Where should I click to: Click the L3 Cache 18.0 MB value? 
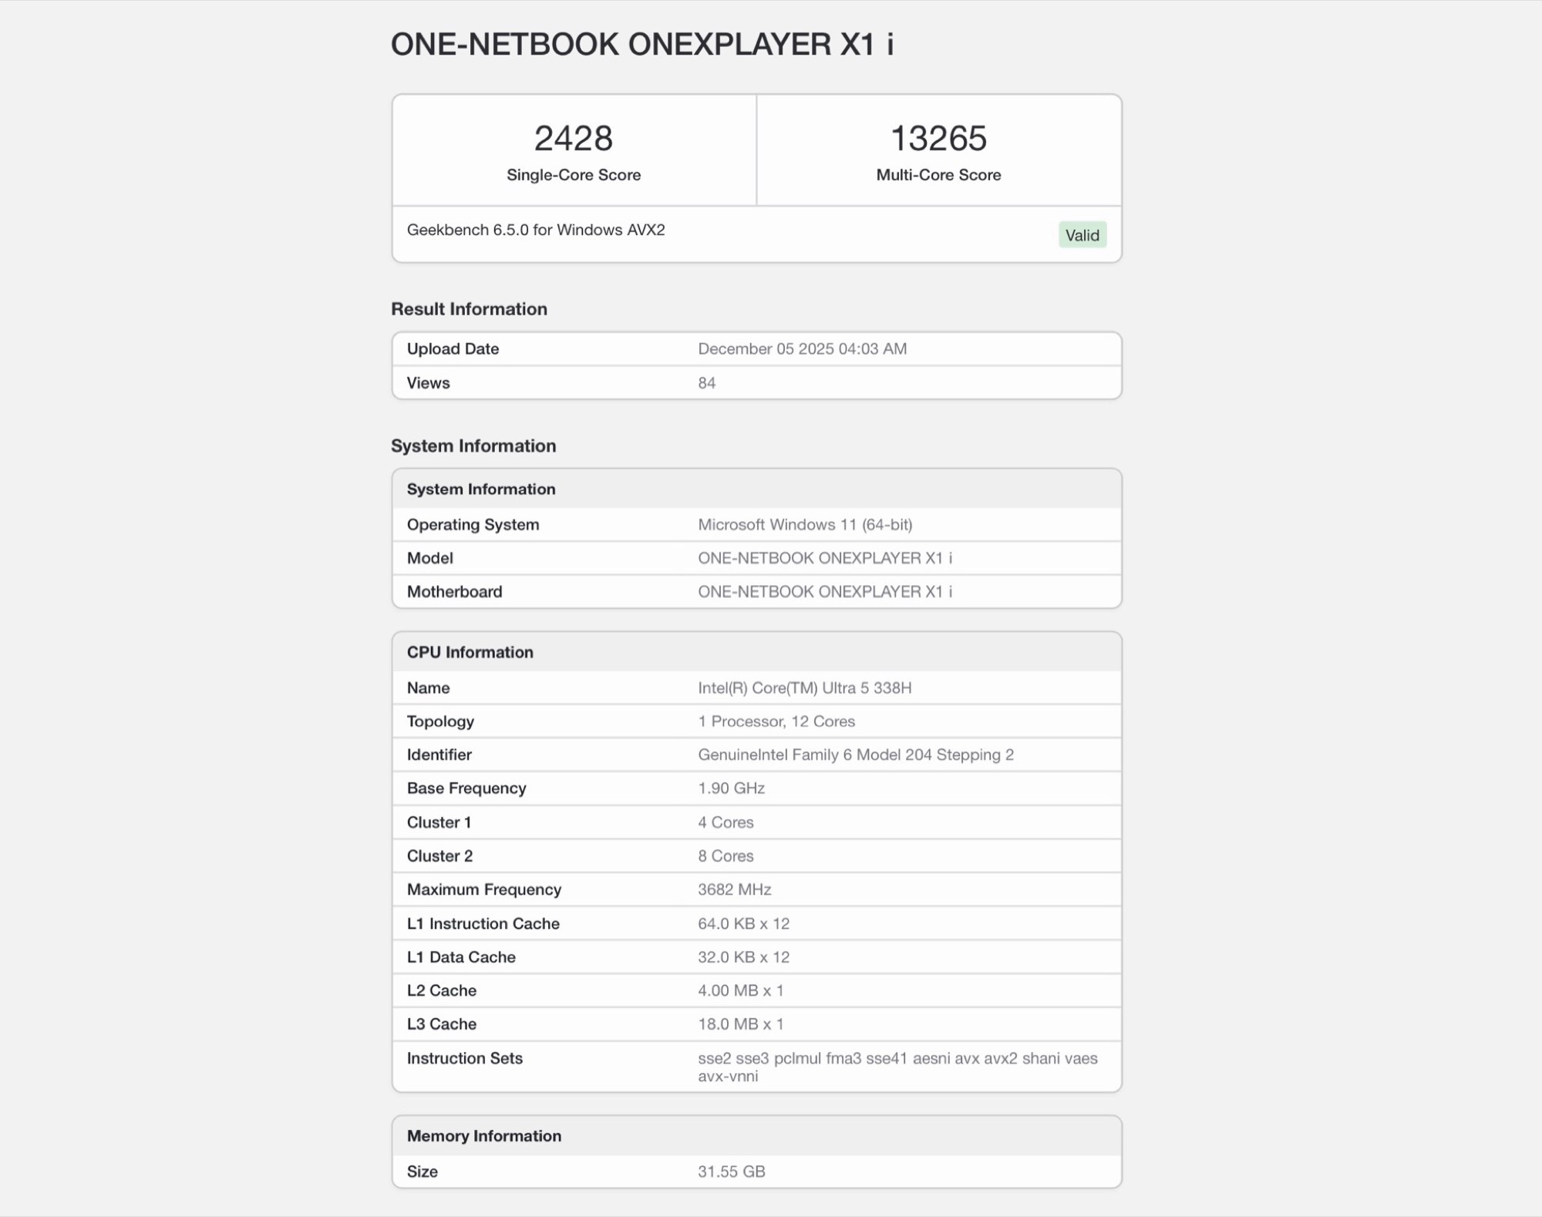(x=740, y=1024)
